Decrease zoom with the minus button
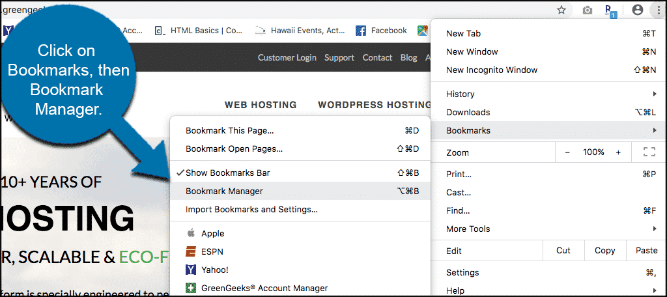This screenshot has height=297, width=667. coord(567,152)
